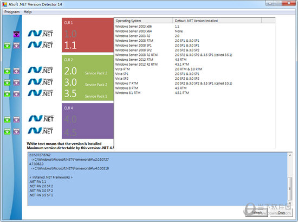Click the '< Installed .NET Frameworks >' line
This screenshot has height=222, width=298.
[51, 177]
